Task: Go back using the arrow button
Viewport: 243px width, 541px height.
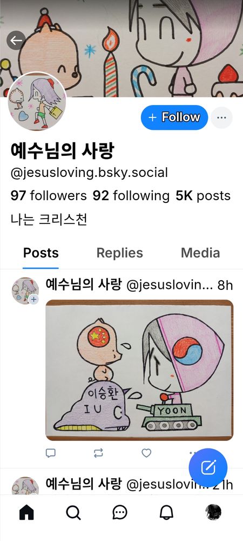Action: coord(16,41)
